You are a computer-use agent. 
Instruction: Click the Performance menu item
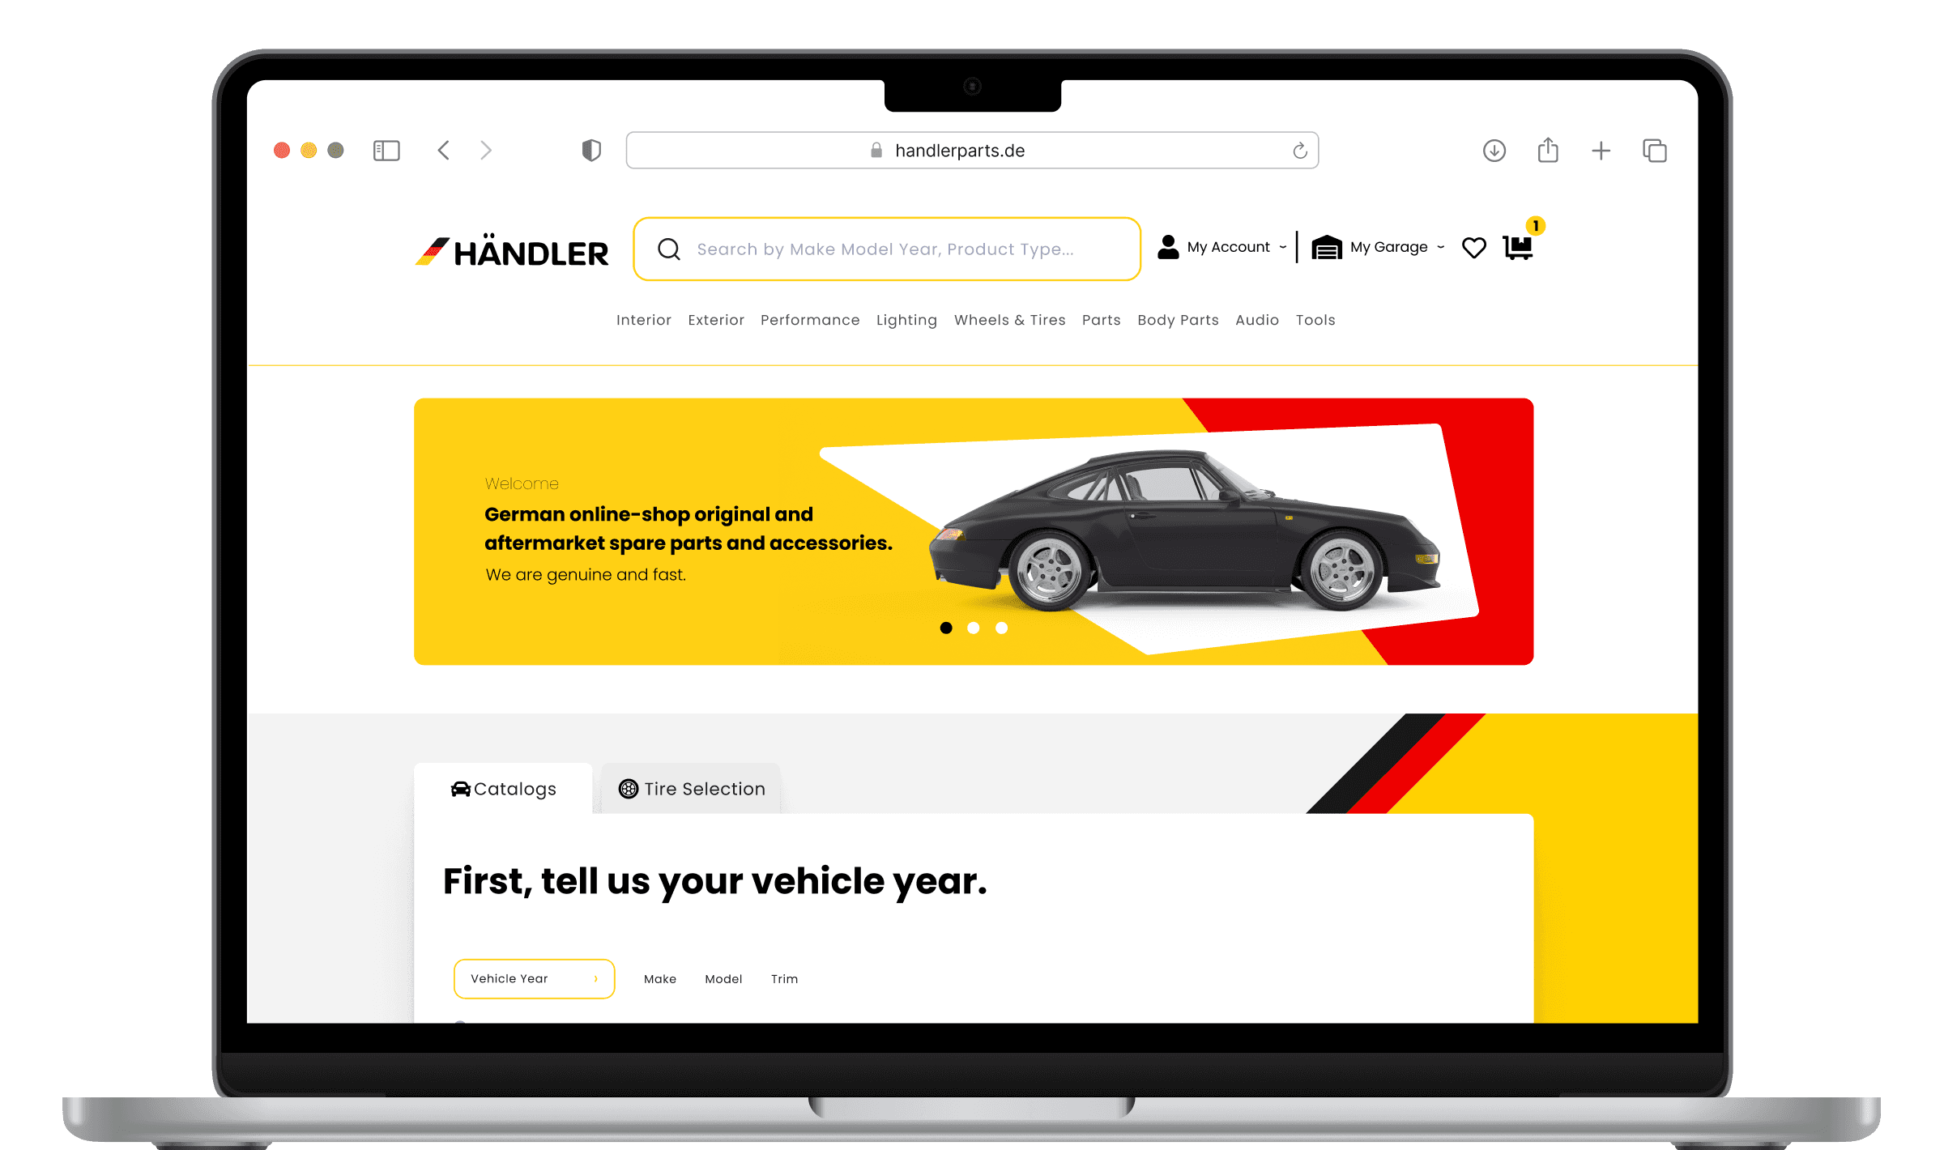[x=809, y=321]
